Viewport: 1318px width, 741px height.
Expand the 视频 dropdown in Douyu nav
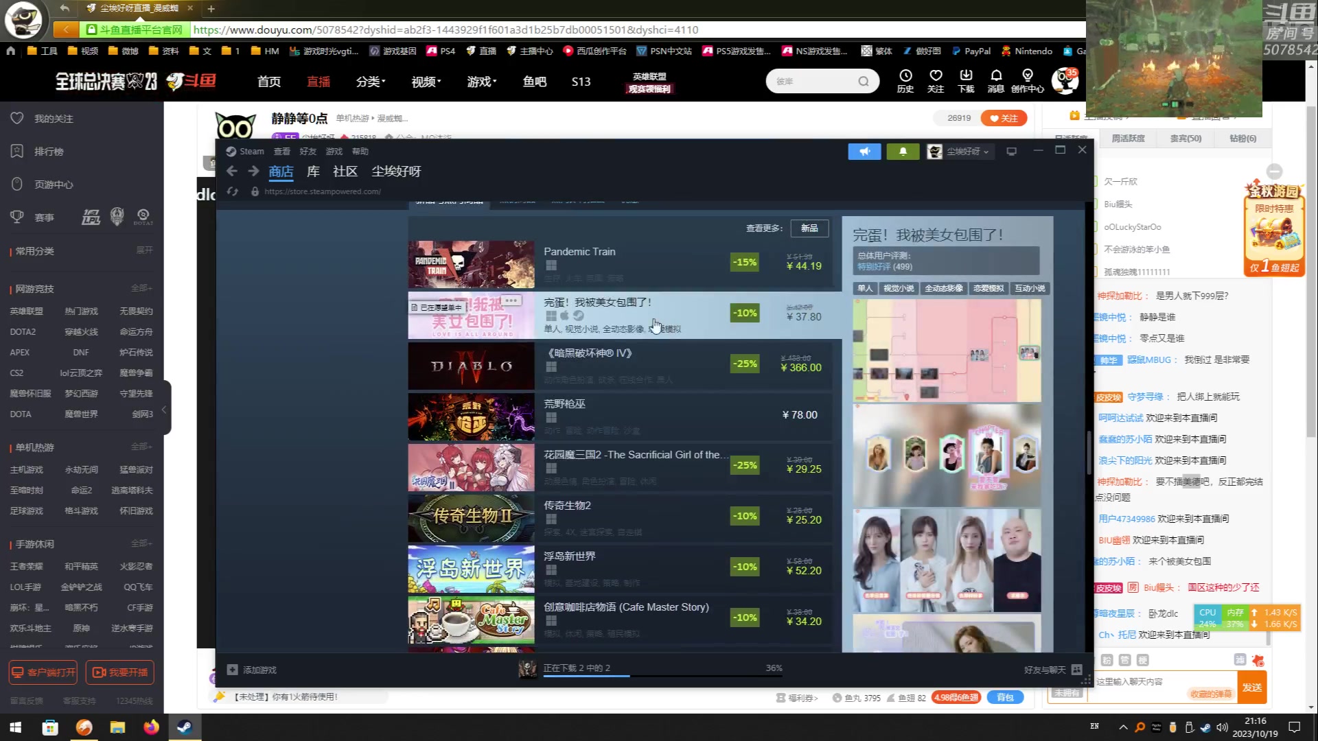[426, 82]
